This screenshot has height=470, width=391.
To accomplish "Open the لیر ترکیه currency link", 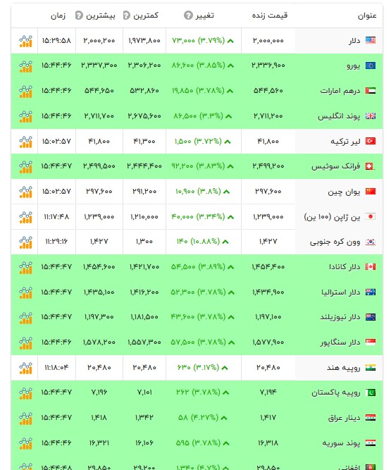I will 345,141.
